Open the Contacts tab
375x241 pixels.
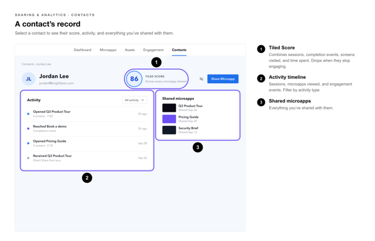pos(179,50)
